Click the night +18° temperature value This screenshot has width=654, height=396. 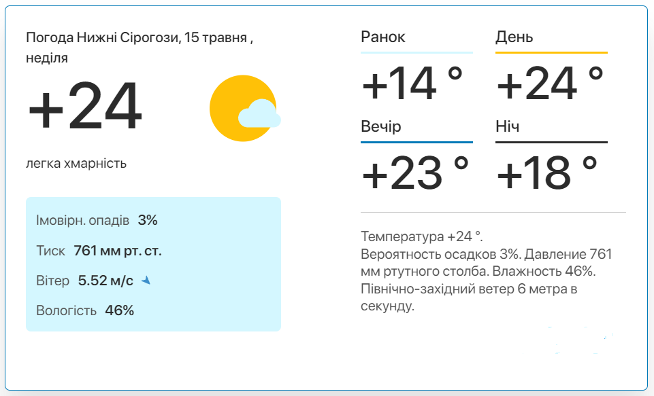click(547, 173)
